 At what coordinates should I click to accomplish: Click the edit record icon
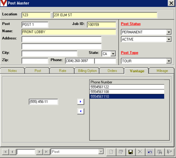point(121,152)
